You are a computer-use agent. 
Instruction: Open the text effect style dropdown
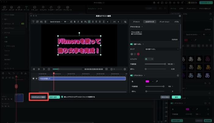[149, 59]
